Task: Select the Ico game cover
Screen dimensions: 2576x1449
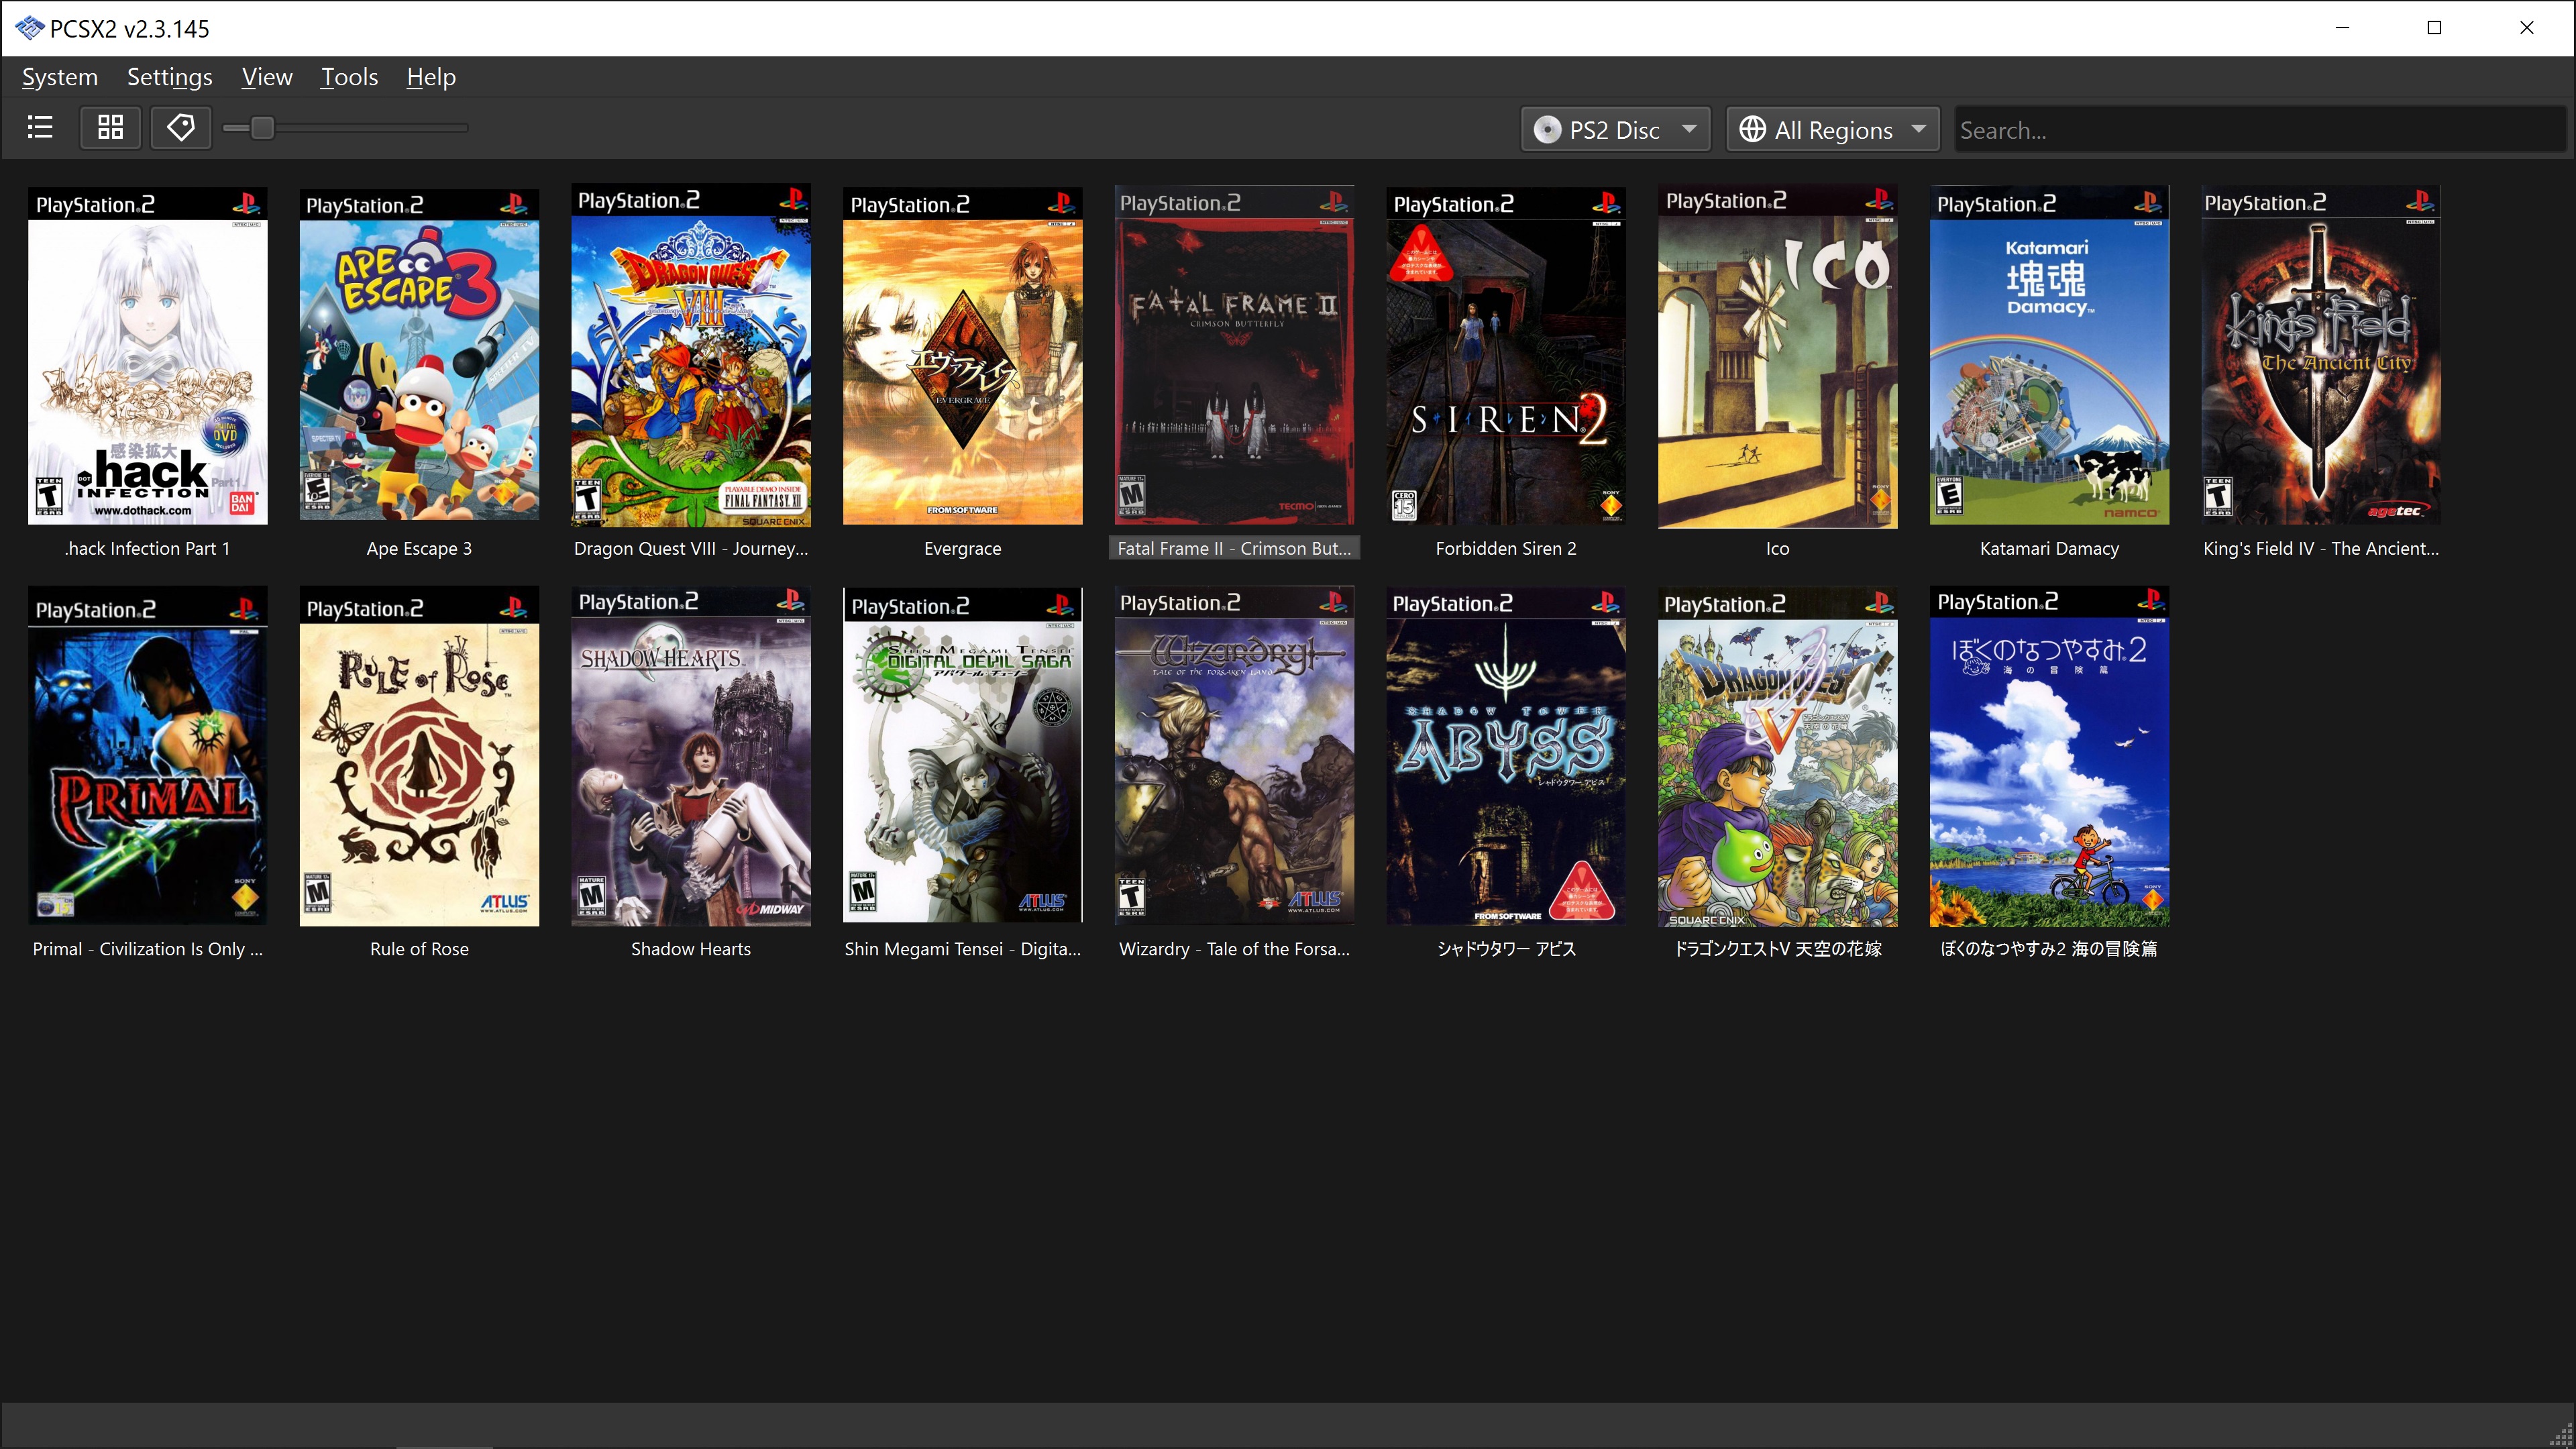Action: [1778, 356]
